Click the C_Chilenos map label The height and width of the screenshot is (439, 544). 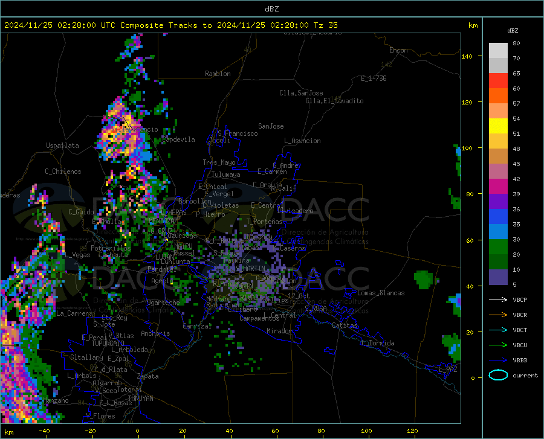pos(63,171)
